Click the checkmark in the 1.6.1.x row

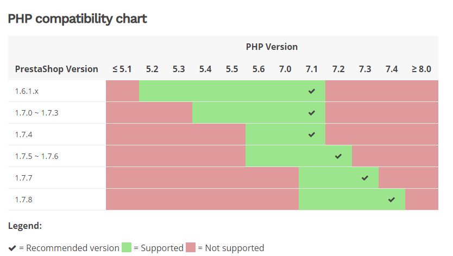311,91
